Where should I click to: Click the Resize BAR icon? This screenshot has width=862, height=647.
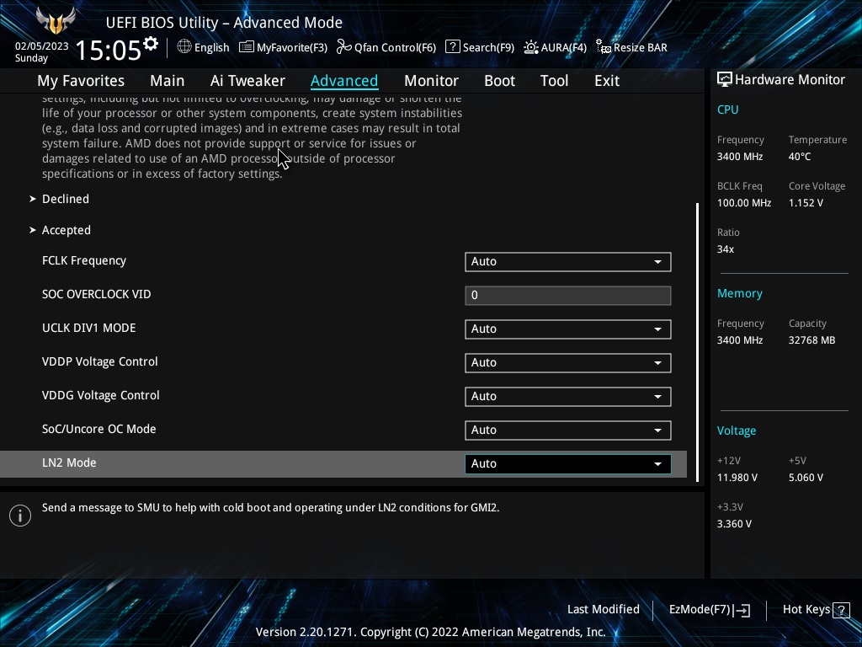[x=604, y=47]
